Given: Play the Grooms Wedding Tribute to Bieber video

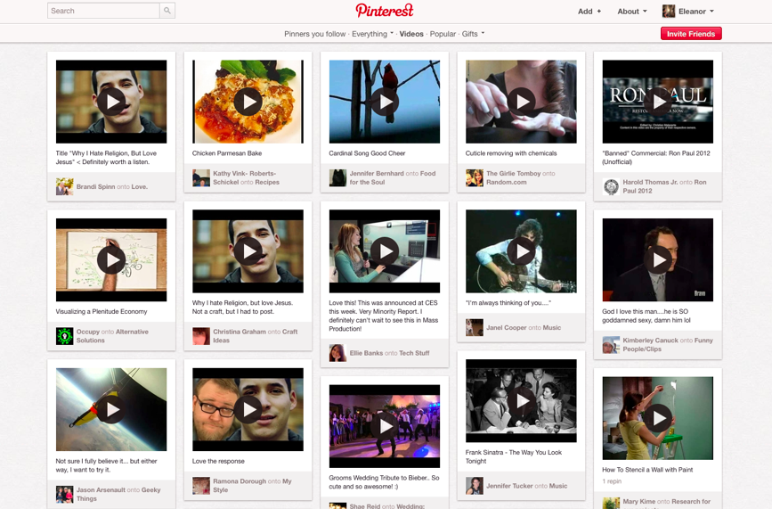Looking at the screenshot, I should (x=385, y=426).
